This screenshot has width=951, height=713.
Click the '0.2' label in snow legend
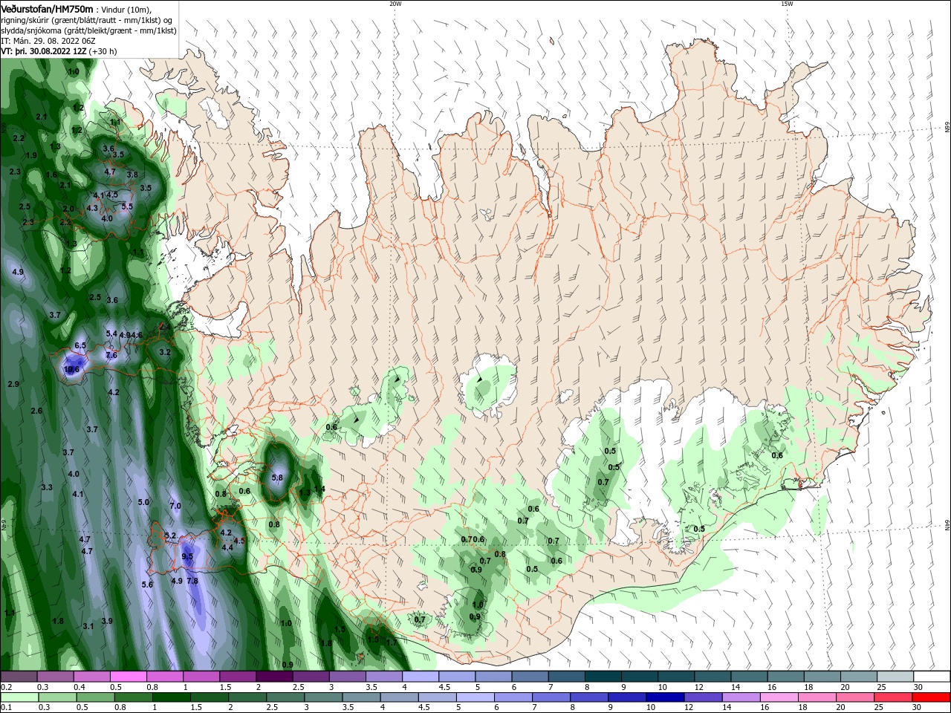click(5, 687)
